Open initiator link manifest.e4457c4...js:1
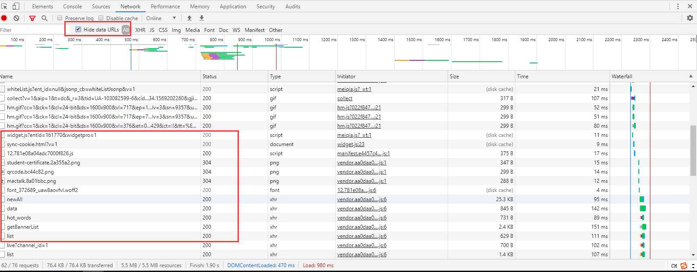The width and height of the screenshot is (697, 272). pos(364,153)
